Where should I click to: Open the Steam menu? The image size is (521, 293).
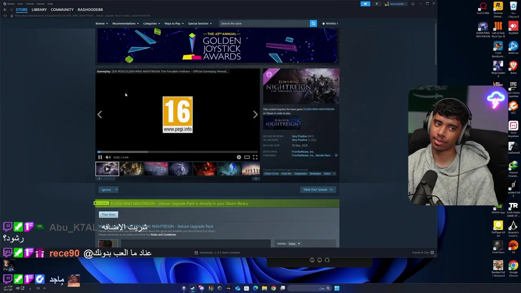9,4
